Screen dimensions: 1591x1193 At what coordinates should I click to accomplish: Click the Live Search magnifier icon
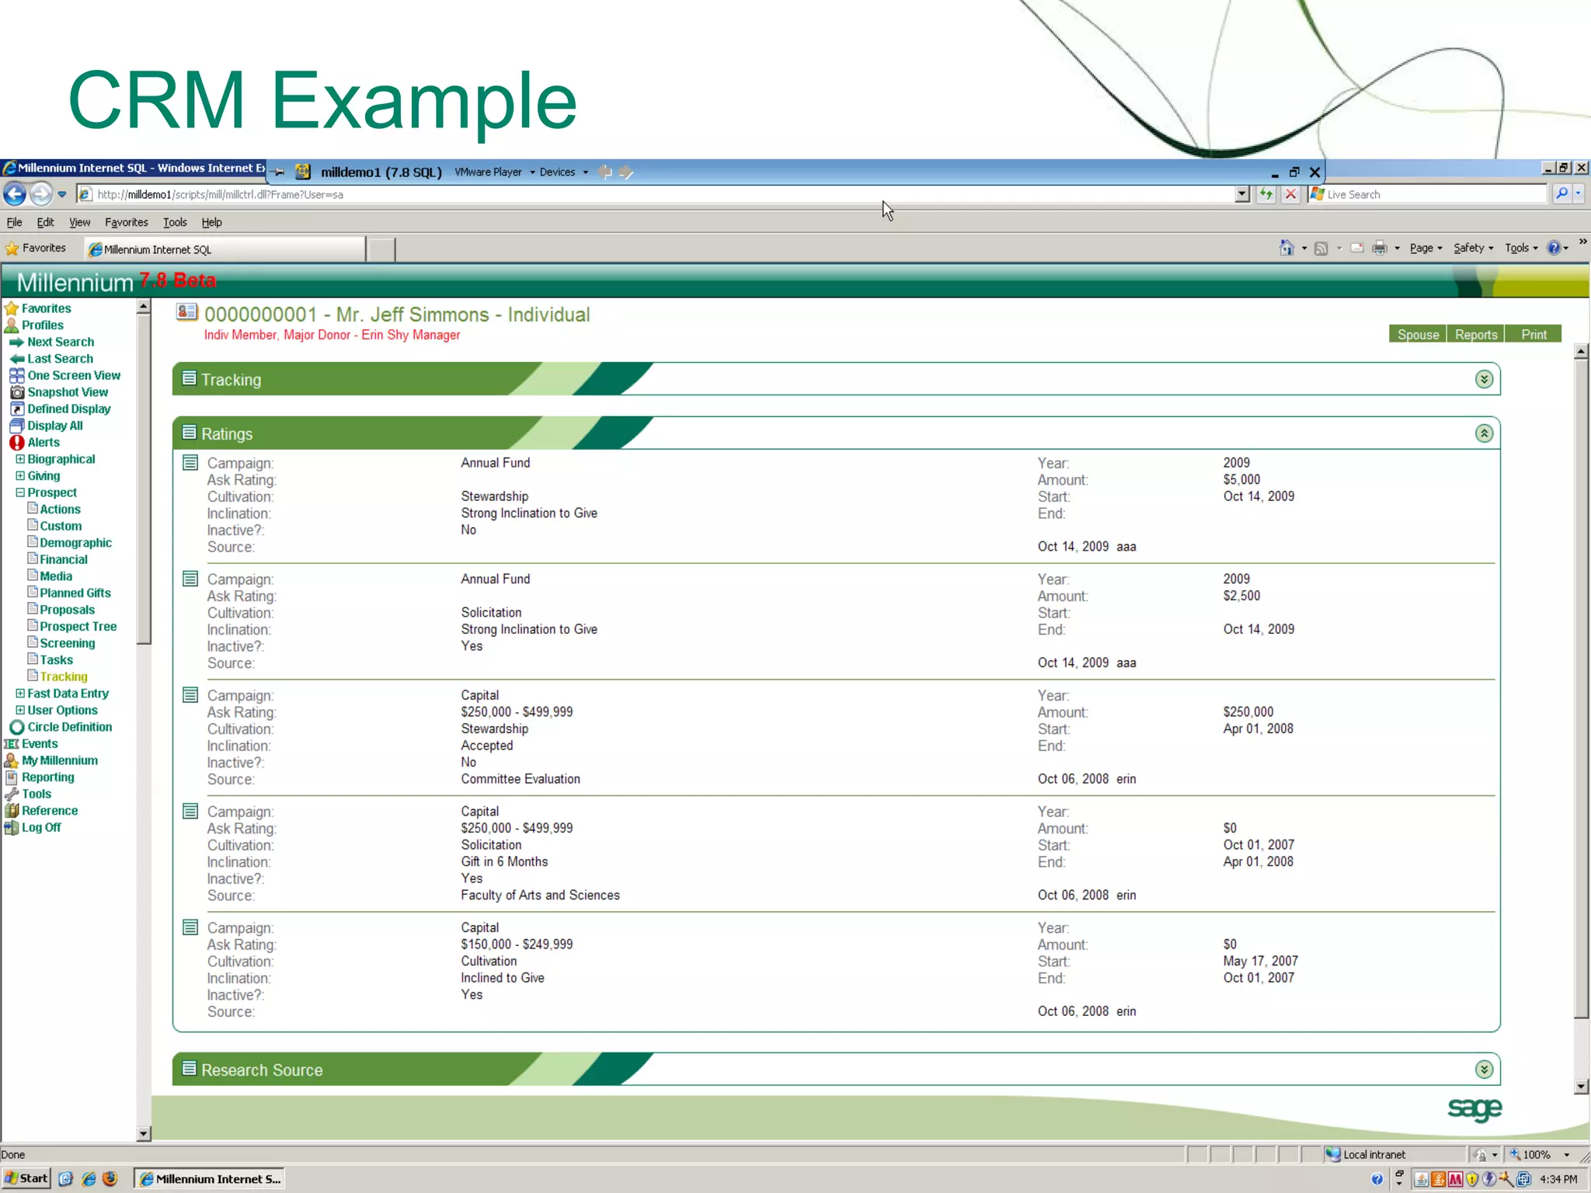click(1562, 193)
